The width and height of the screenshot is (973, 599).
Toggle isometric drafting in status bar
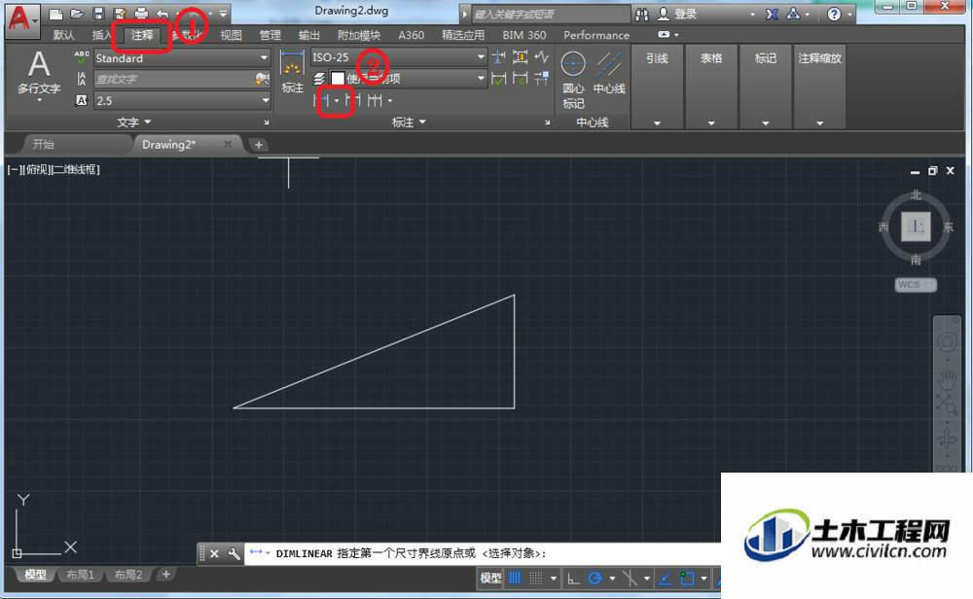[x=630, y=579]
